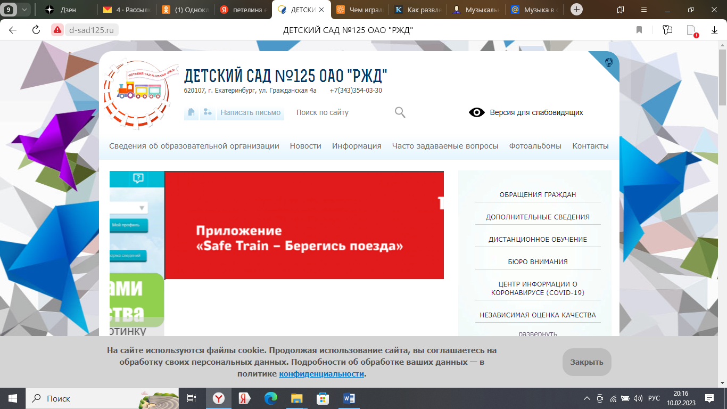Open the "Фотоальбомы" menu item
The width and height of the screenshot is (727, 409).
[x=535, y=146]
